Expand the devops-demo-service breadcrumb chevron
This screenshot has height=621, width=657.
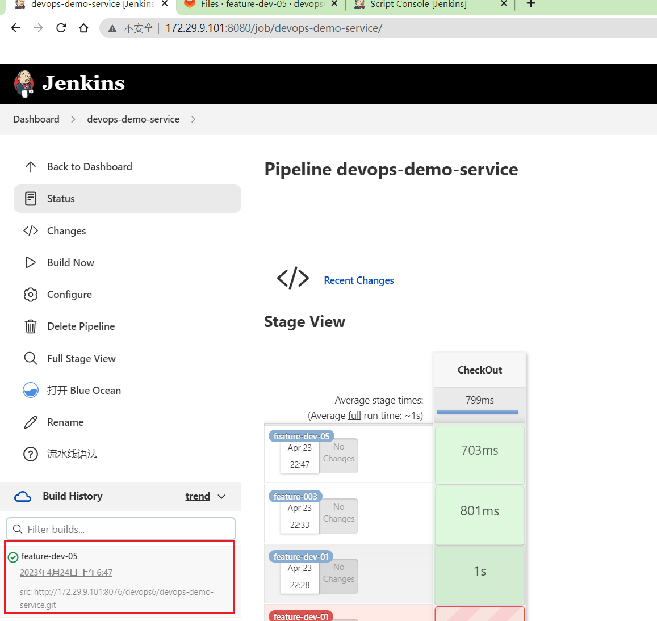pyautogui.click(x=193, y=119)
